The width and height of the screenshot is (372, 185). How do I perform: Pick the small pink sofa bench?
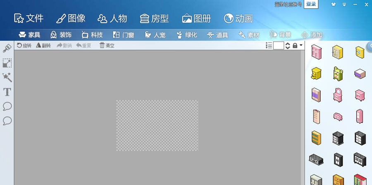tap(338, 116)
